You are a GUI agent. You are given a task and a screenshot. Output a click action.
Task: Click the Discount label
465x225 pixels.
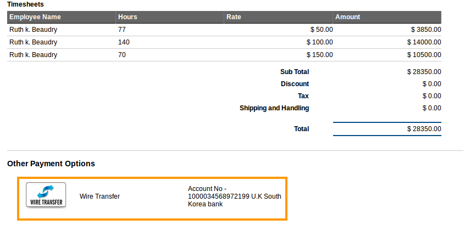tap(295, 84)
